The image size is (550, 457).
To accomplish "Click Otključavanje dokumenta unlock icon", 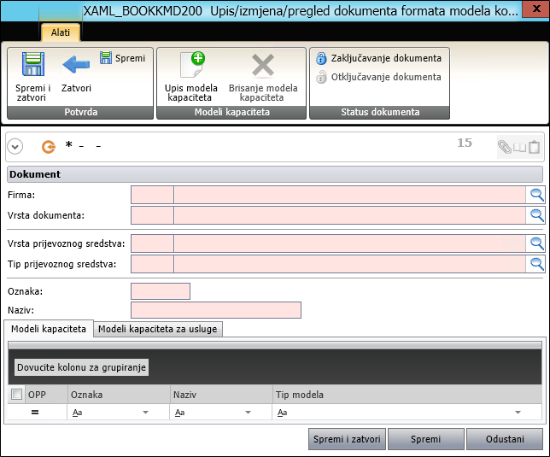I will pos(321,77).
